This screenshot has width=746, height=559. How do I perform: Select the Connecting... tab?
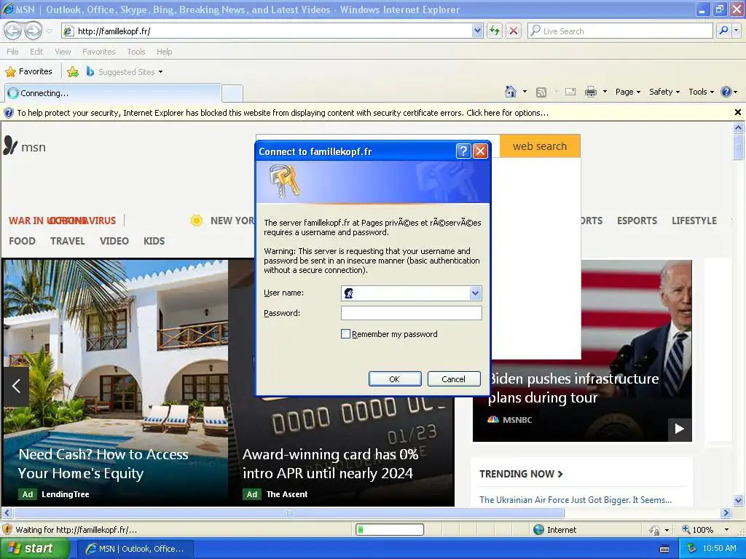click(113, 93)
